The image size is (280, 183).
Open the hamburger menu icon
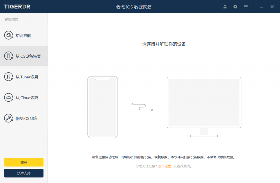pos(246,7)
